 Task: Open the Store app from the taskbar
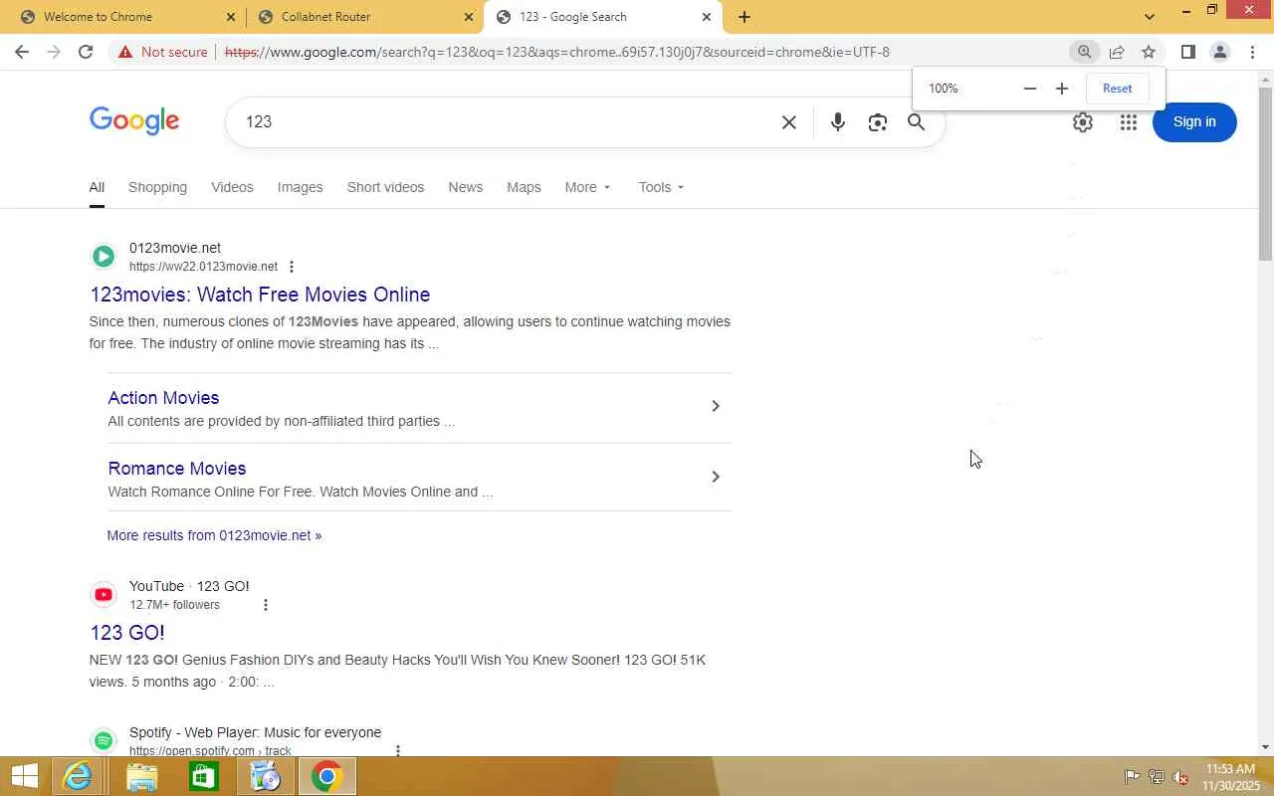tap(203, 776)
